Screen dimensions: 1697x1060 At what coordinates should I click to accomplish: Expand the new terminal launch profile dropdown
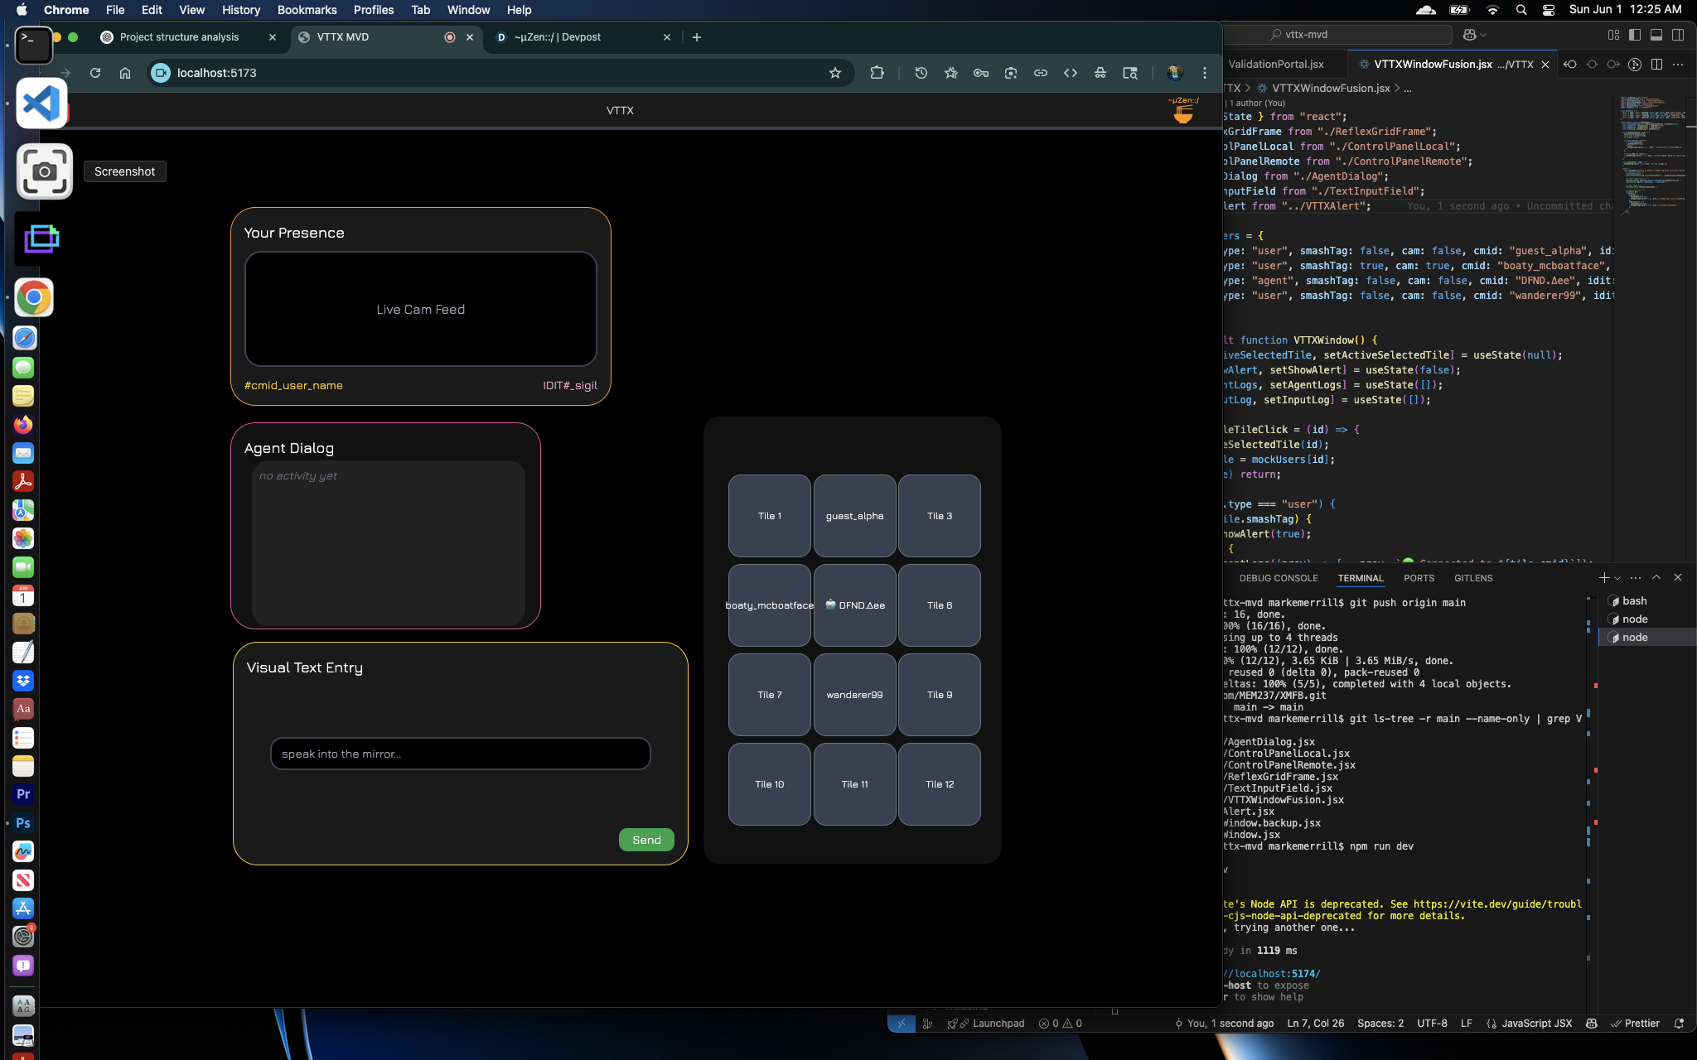[x=1617, y=578]
